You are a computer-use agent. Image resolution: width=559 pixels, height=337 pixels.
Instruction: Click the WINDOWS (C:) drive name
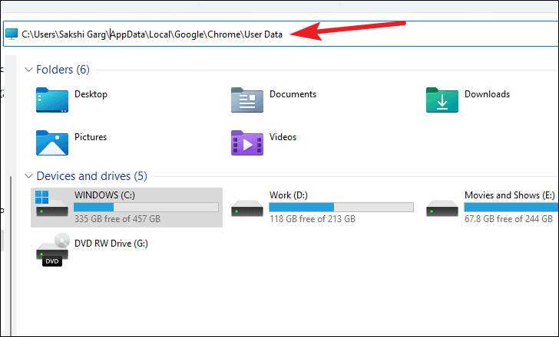pyautogui.click(x=104, y=195)
